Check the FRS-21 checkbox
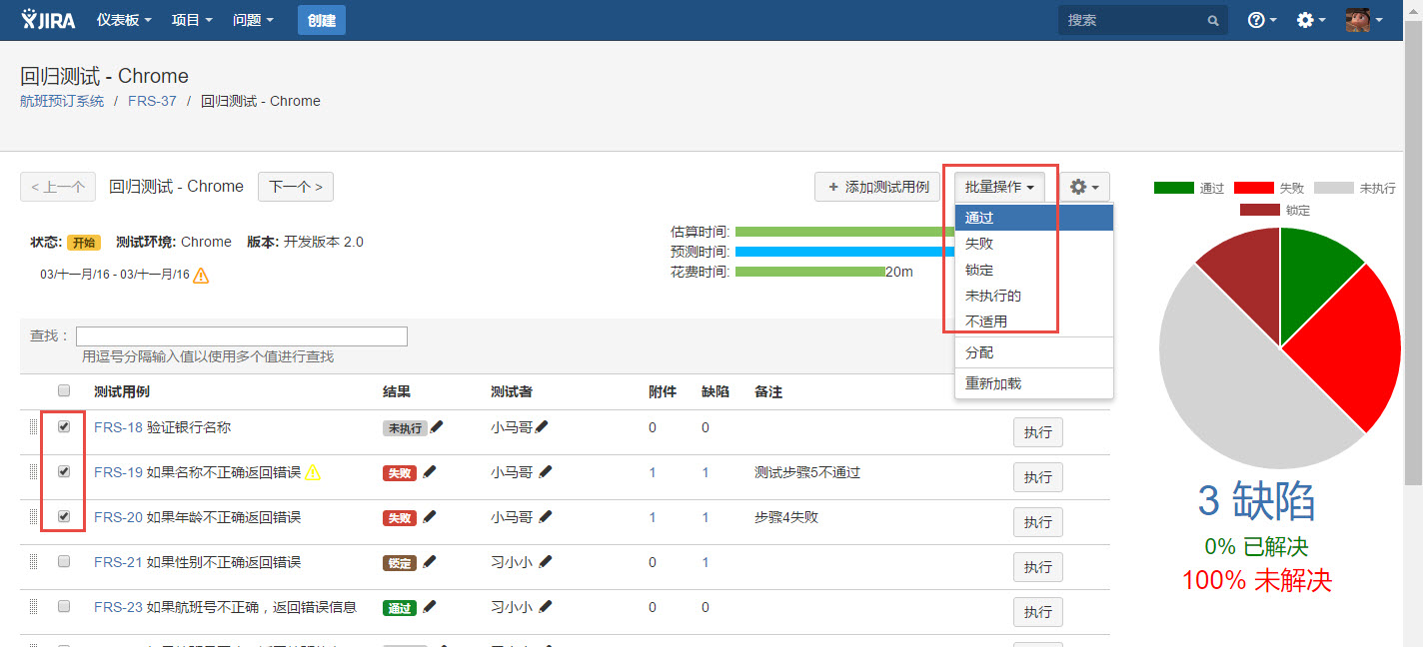The height and width of the screenshot is (647, 1423). coord(64,561)
